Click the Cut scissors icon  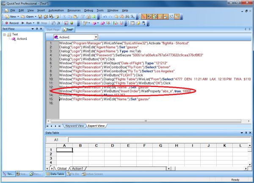[x=64, y=16]
